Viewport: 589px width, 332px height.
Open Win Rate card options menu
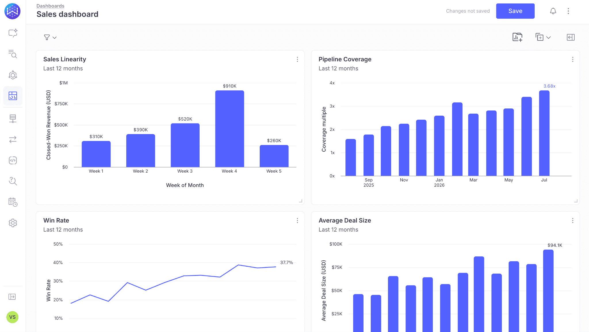pyautogui.click(x=297, y=220)
